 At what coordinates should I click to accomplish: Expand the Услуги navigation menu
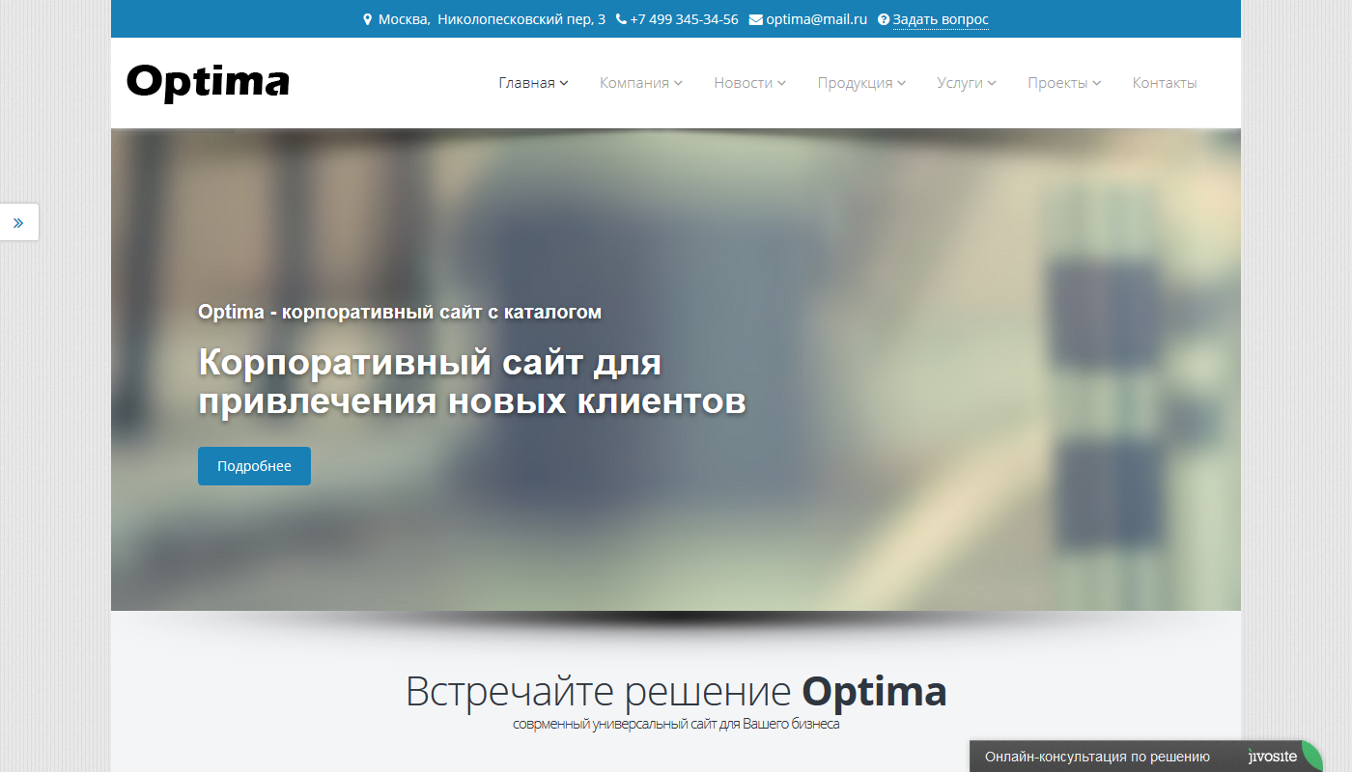(x=966, y=83)
